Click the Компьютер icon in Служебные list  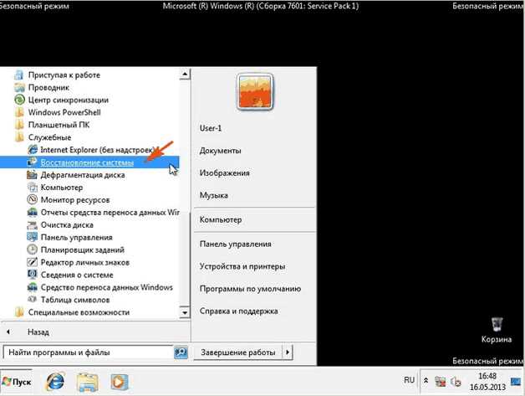[x=32, y=187]
